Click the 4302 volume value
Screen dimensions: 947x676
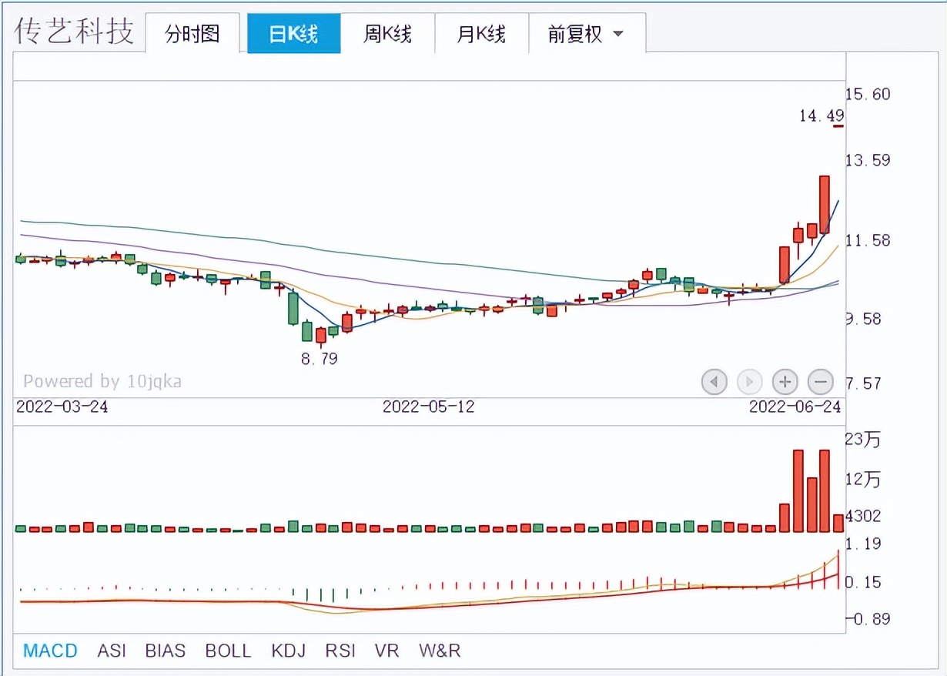click(x=863, y=516)
